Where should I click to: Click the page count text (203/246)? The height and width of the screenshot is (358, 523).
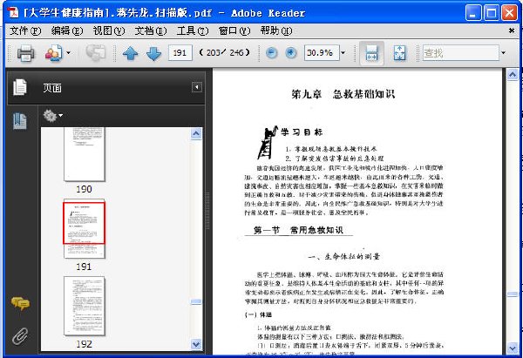click(x=225, y=52)
